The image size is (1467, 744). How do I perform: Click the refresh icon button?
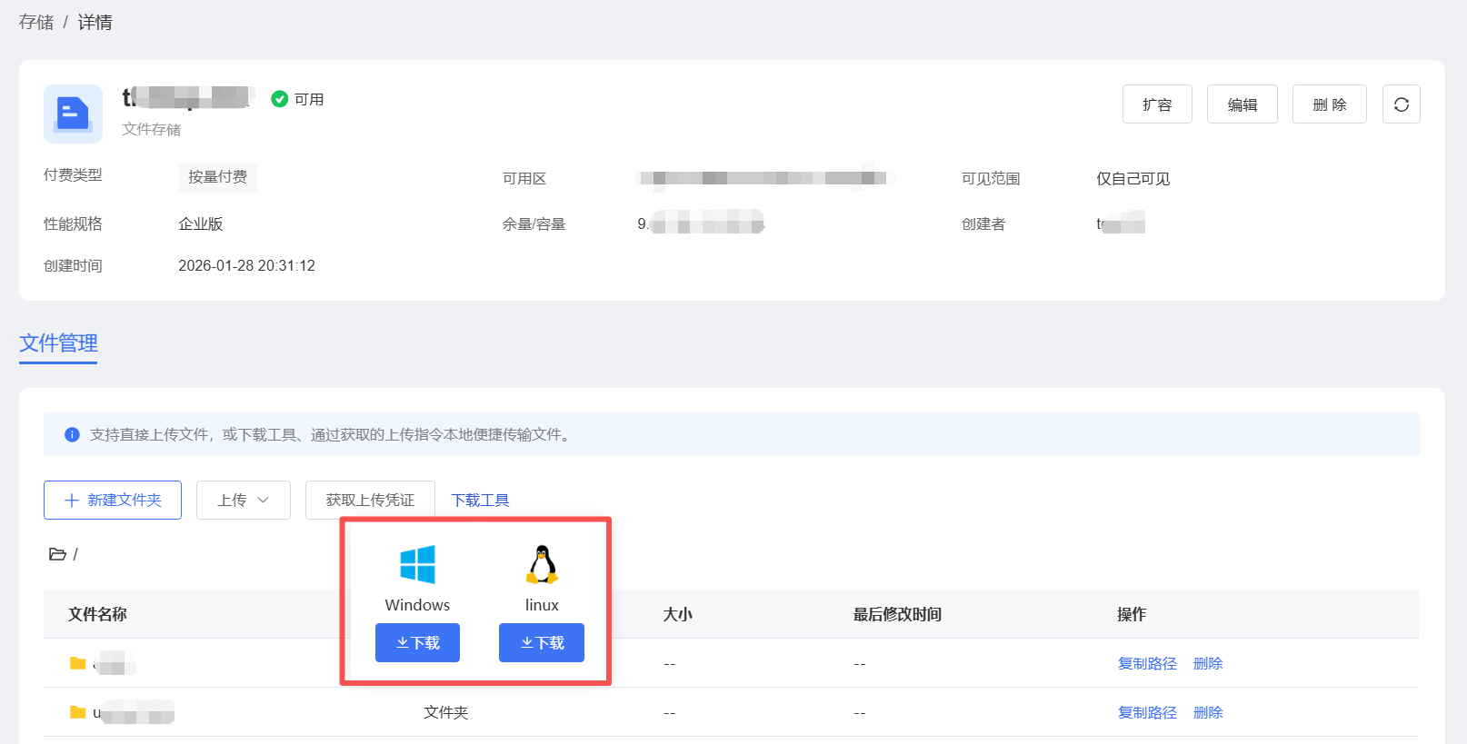(1401, 104)
